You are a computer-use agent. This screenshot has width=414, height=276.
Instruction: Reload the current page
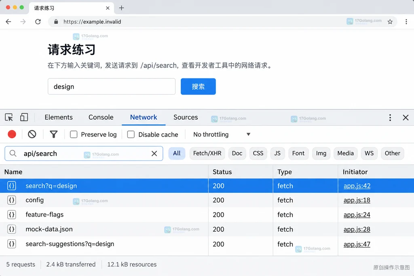[x=38, y=22]
